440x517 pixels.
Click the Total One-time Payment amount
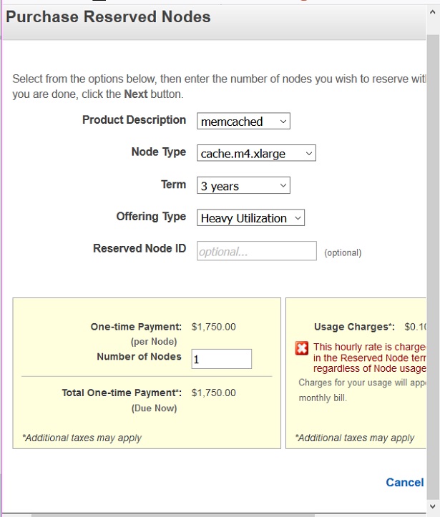coord(213,393)
